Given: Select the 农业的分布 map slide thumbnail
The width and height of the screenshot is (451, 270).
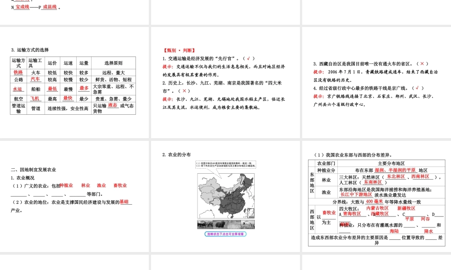Looking at the screenshot, I should tap(225, 197).
